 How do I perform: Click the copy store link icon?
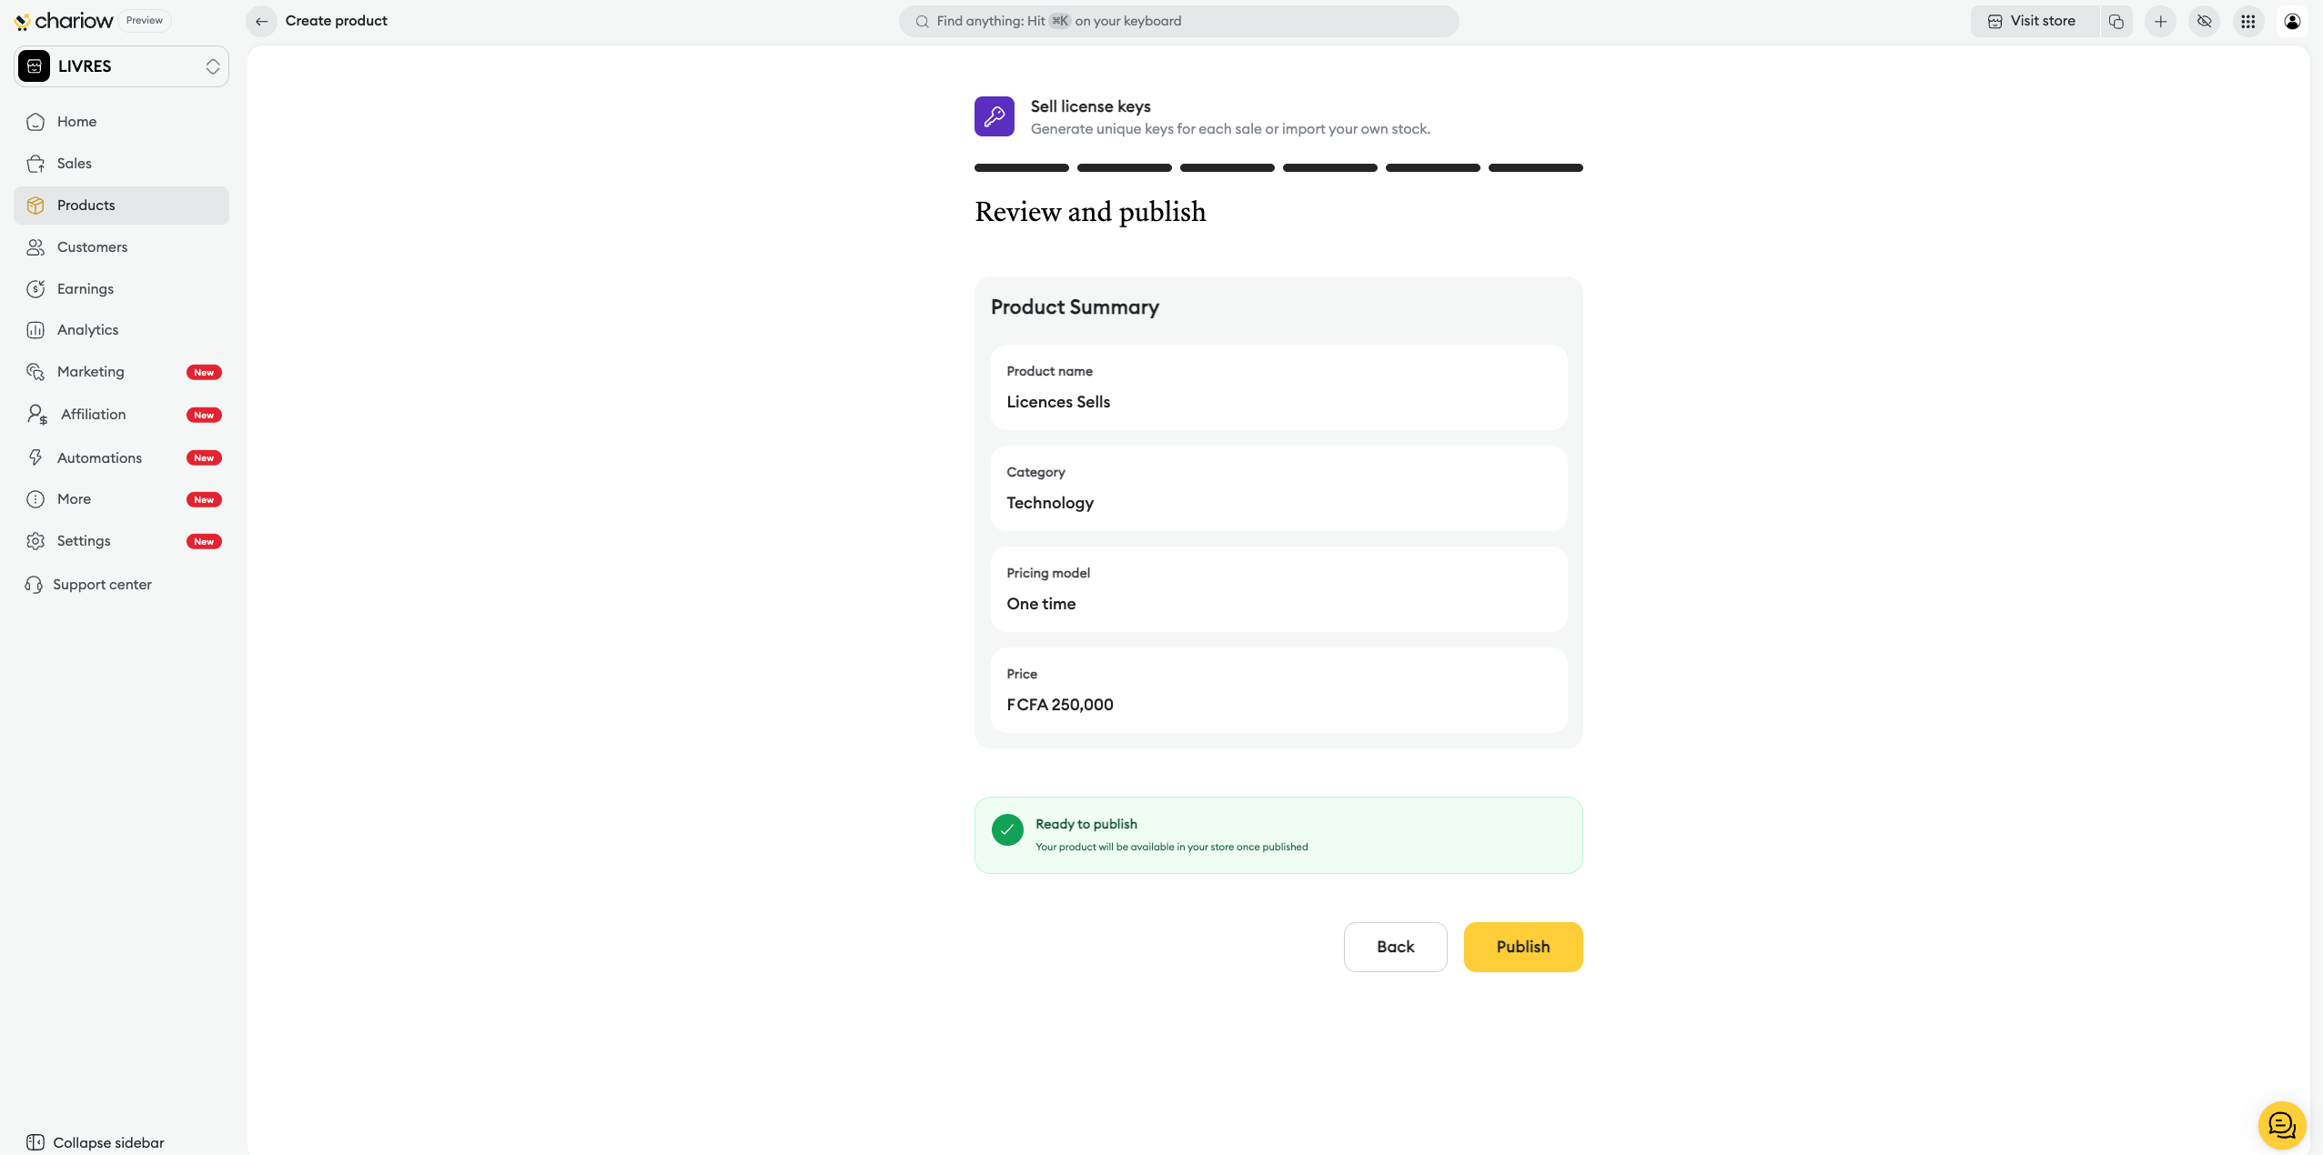[x=2116, y=21]
